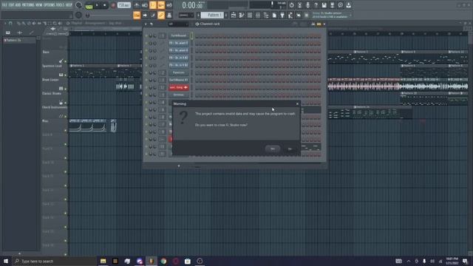Mute the Earthbound #2 channel with its LED
Screen dimensions: 473x266
coord(146,80)
